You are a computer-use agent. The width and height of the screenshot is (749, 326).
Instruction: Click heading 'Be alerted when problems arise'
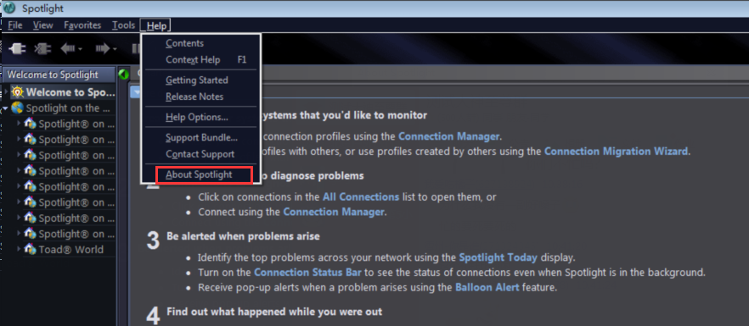[x=243, y=236]
